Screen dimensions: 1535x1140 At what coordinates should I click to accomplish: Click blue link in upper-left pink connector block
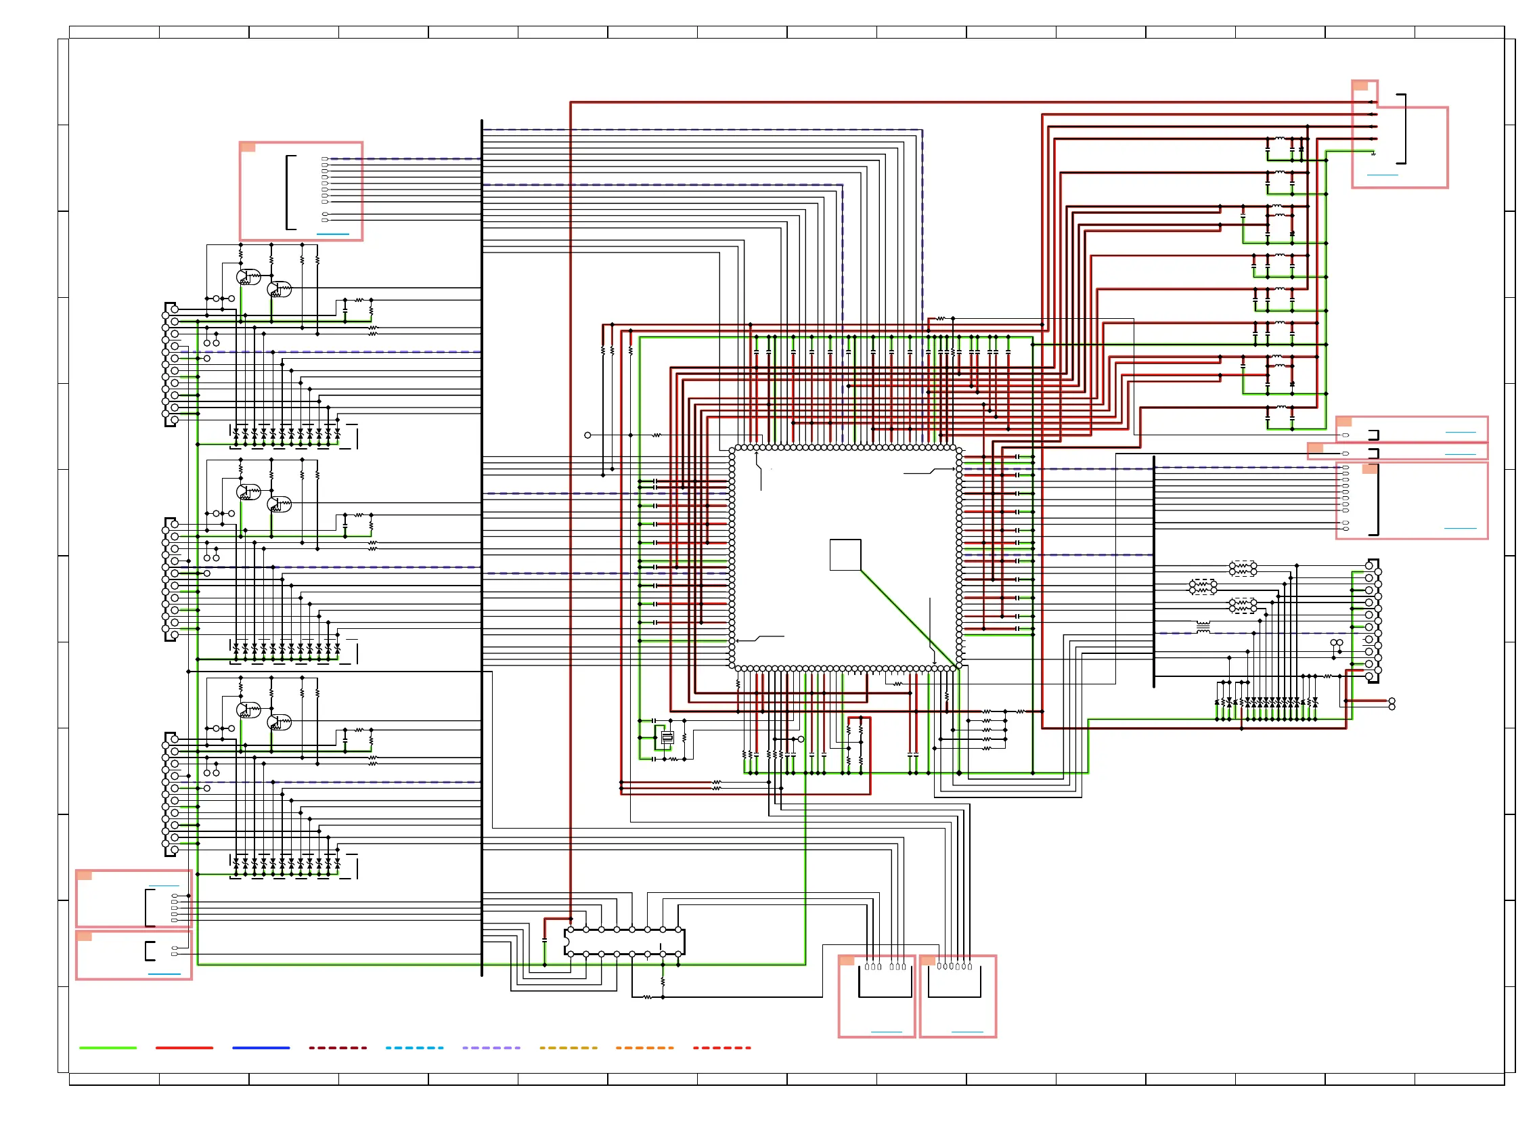[332, 234]
